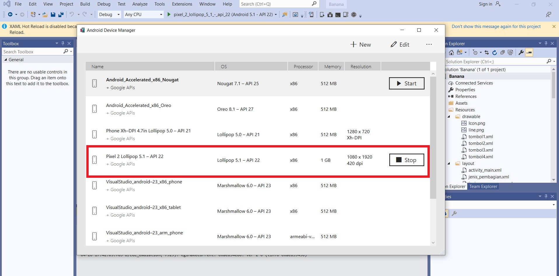Image resolution: width=559 pixels, height=276 pixels.
Task: Click Edit in Android Device Manager
Action: [400, 45]
